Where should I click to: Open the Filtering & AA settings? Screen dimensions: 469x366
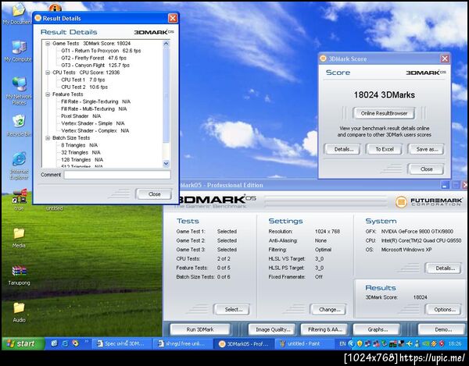325,329
